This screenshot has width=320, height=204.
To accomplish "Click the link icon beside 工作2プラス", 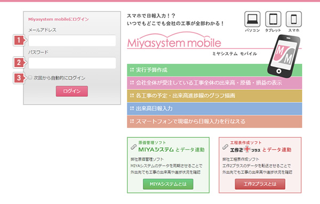I will 225,147.
